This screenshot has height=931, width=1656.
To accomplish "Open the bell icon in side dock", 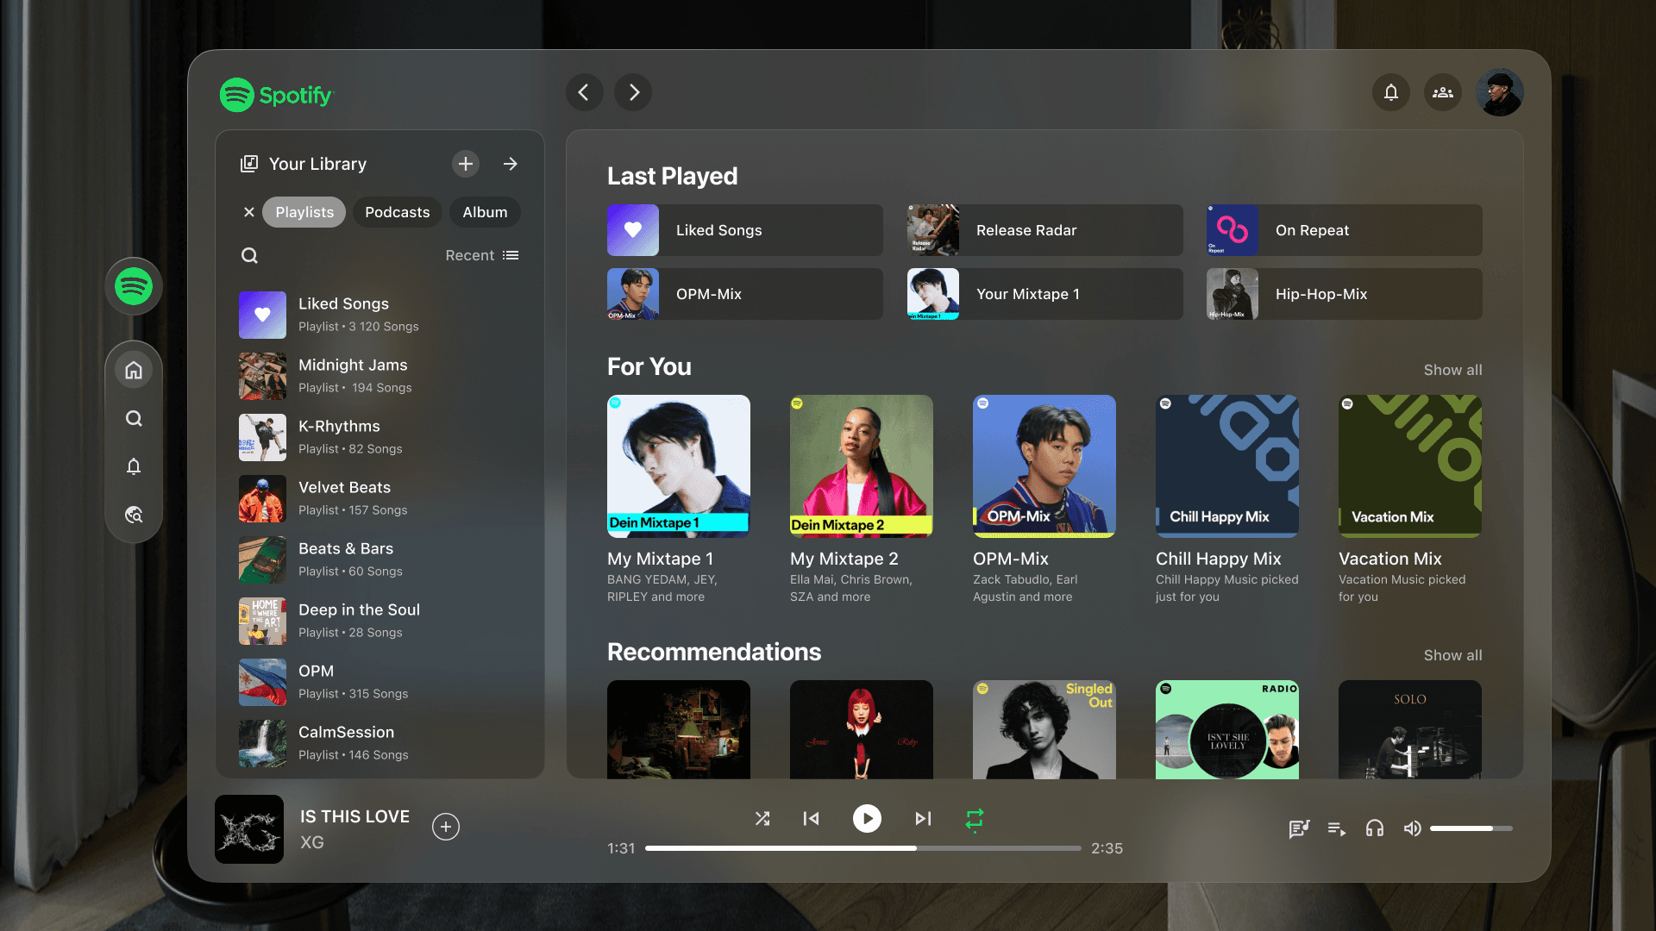I will 134,466.
